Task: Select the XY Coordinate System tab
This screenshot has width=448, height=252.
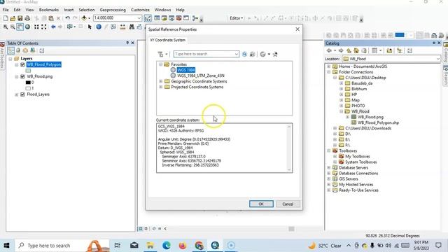Action: coord(168,40)
